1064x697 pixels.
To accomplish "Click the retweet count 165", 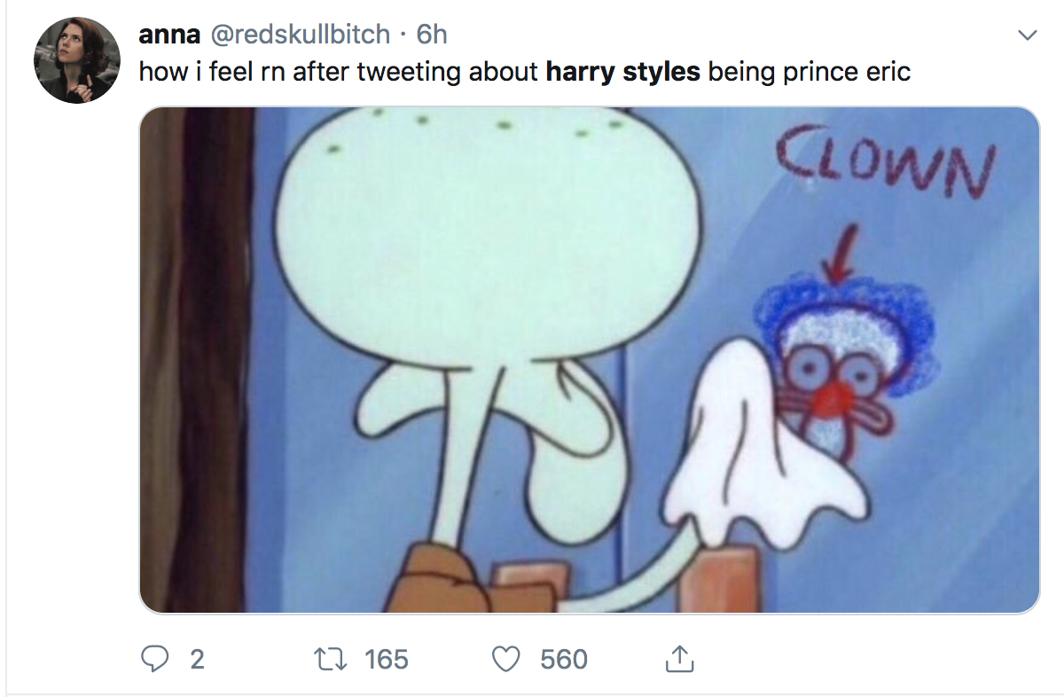I will click(x=386, y=659).
